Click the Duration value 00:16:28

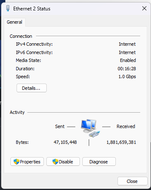[127, 69]
